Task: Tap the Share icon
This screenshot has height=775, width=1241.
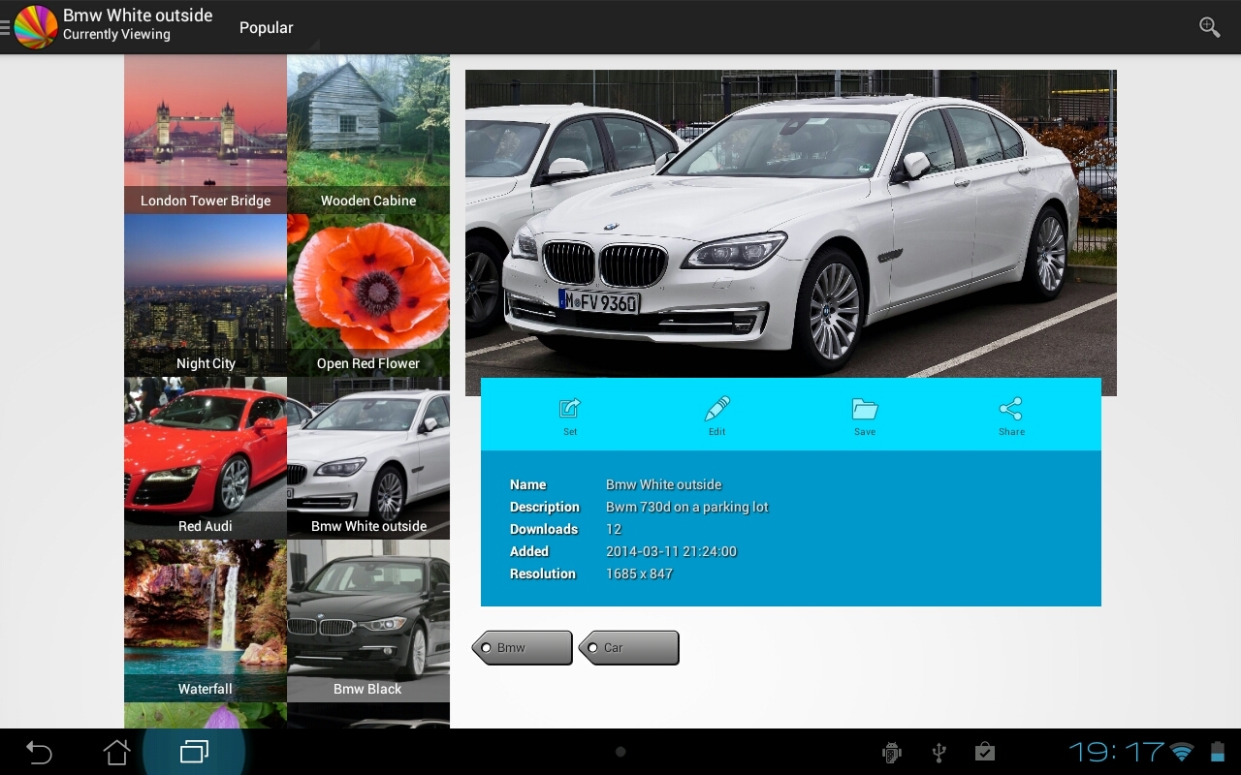Action: [x=1011, y=416]
